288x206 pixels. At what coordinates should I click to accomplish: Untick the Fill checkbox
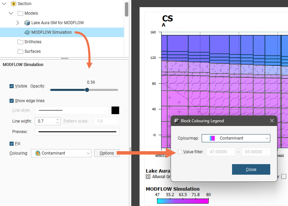click(x=12, y=144)
